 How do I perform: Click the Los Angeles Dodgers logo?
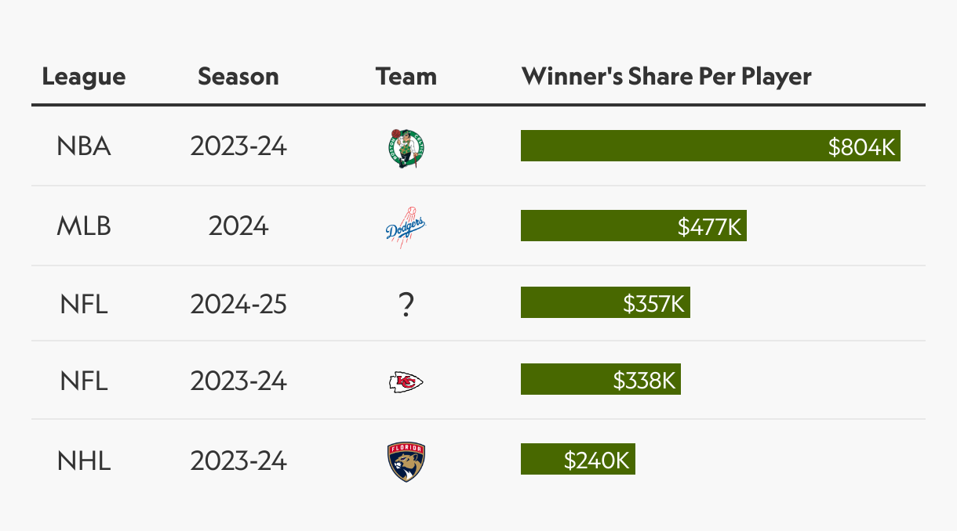click(406, 226)
